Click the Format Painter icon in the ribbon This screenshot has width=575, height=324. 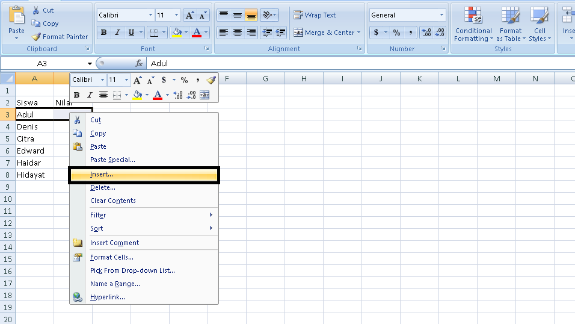pos(37,37)
